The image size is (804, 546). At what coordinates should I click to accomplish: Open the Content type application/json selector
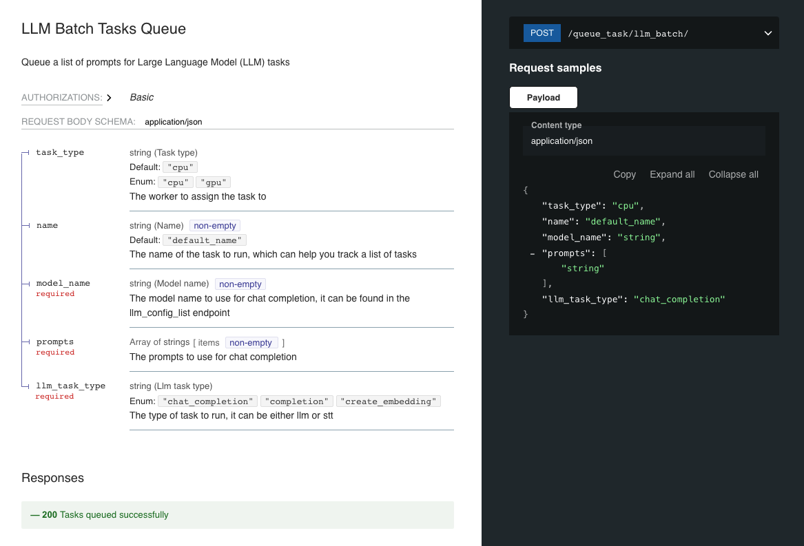pos(643,141)
